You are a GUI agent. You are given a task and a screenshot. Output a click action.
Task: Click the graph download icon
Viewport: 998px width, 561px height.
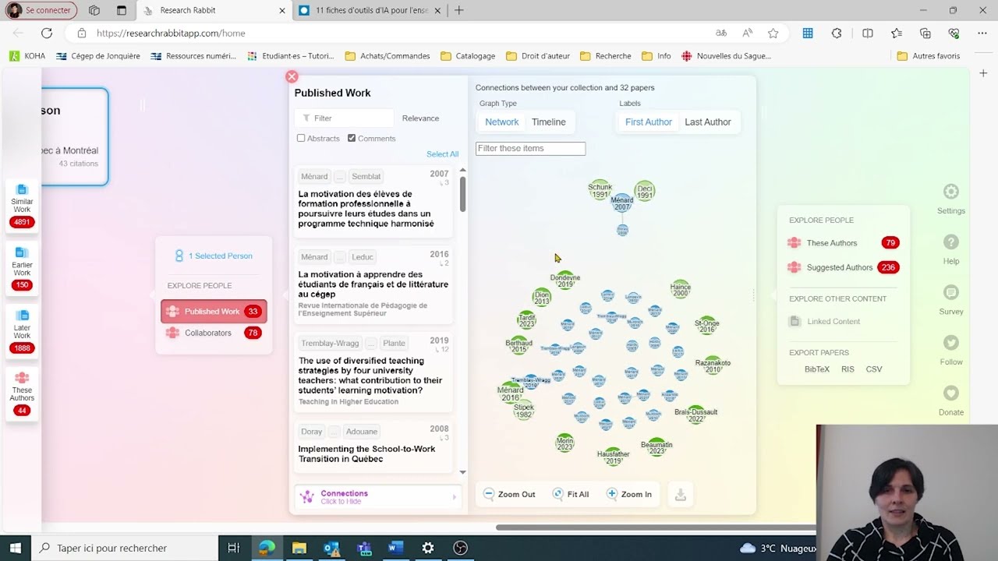tap(680, 494)
